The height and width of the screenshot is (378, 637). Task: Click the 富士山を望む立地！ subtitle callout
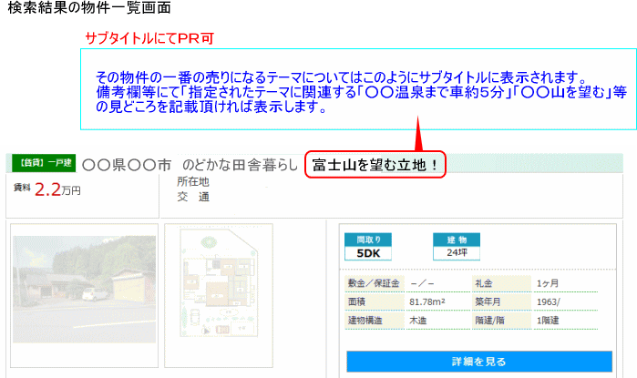(375, 166)
